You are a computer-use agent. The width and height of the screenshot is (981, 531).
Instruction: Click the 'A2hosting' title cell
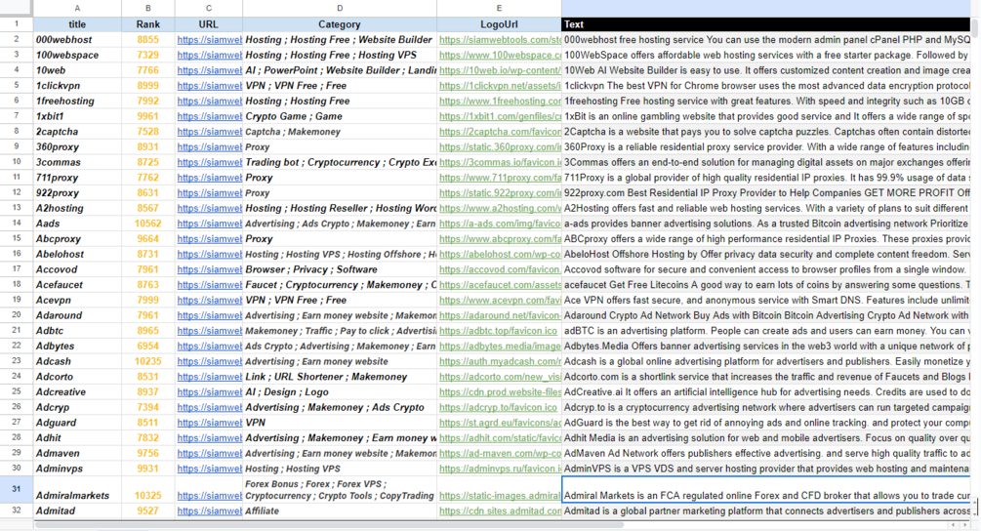[77, 208]
